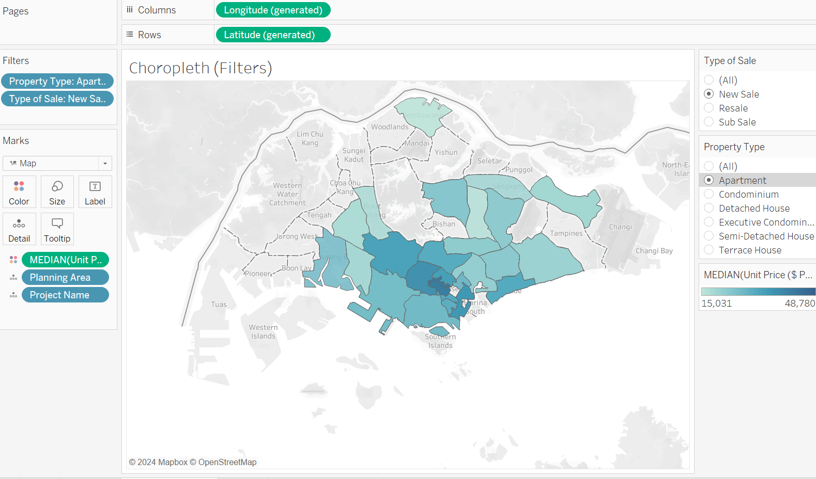The height and width of the screenshot is (479, 816).
Task: Click the Tooltip marks card icon
Action: [x=57, y=229]
